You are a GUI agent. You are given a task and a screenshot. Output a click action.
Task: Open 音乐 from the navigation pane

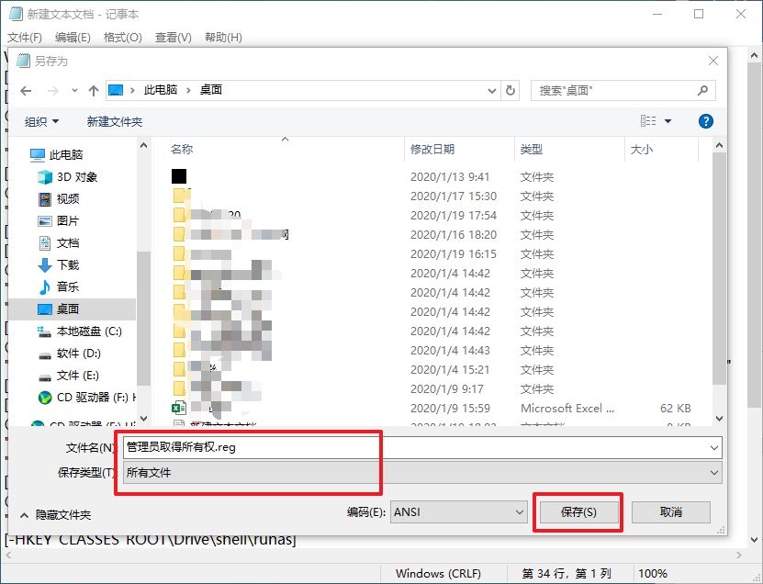tap(67, 287)
